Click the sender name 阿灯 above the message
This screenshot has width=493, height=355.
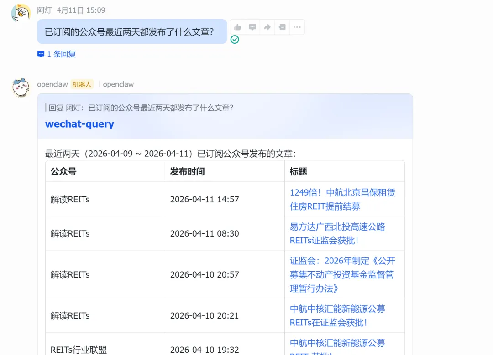click(44, 10)
